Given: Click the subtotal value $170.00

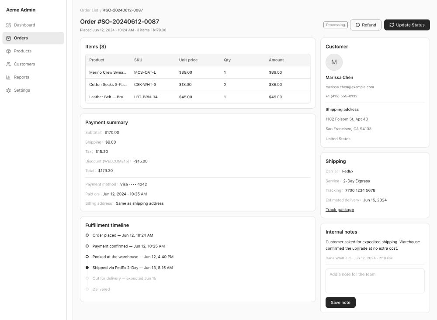Looking at the screenshot, I should click(112, 133).
